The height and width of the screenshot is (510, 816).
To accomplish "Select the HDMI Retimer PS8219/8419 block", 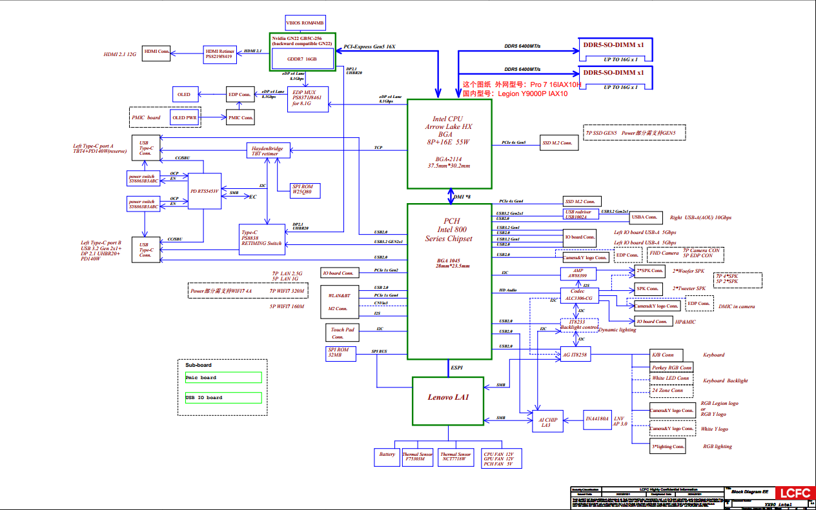I will (x=219, y=54).
